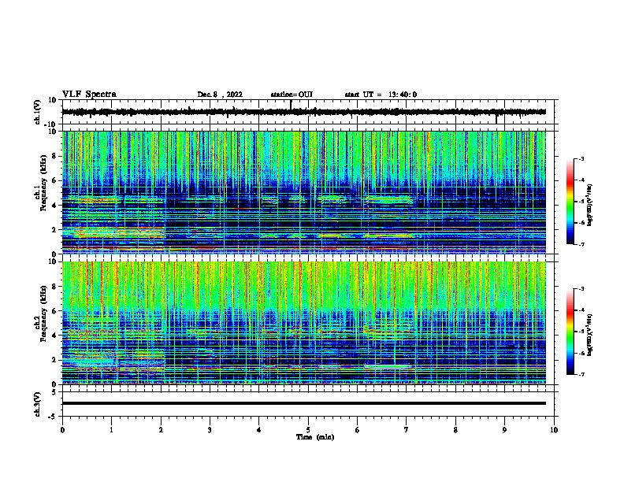Screen dimensions: 624x482
Task: Click the 4 kHz tick of ch.2 spectrogram
Action: (54, 336)
